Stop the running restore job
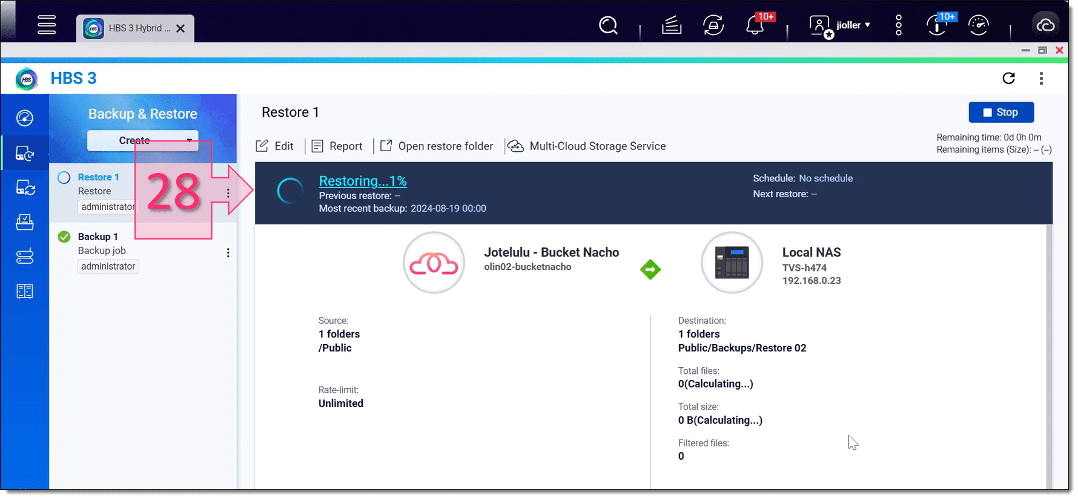The width and height of the screenshot is (1078, 499). [x=1001, y=113]
